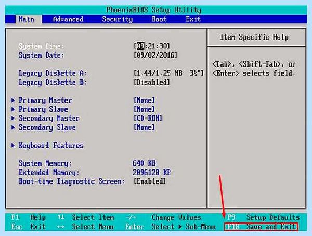Expand the Primary Slave arrow
The width and height of the screenshot is (312, 236).
click(13, 109)
